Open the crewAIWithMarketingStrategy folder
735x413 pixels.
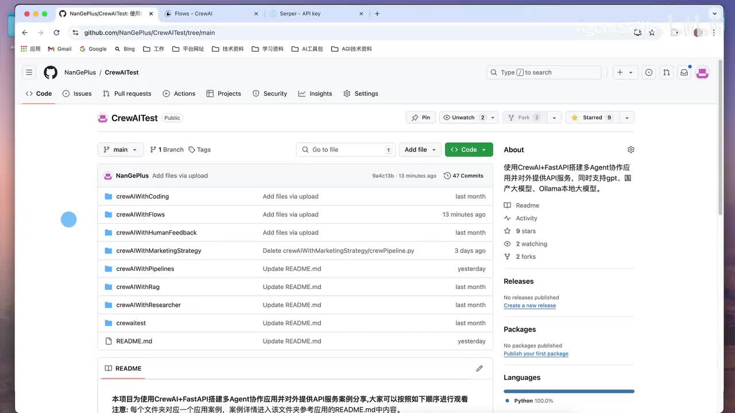(158, 251)
